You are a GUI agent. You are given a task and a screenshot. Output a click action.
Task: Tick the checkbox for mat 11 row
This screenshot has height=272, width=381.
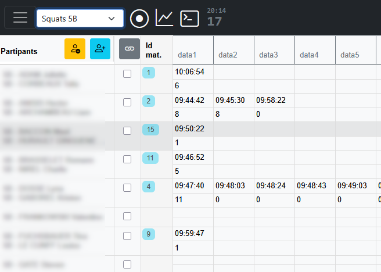pyautogui.click(x=127, y=159)
